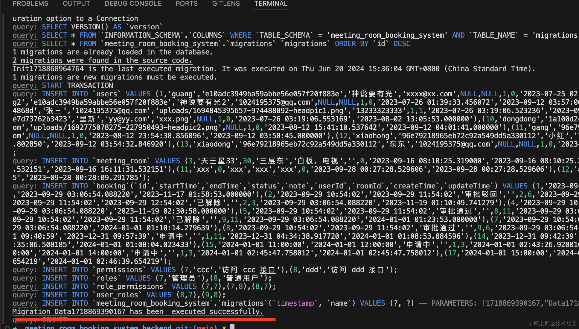Click '2 migrations were found in the source code' line
Screen dimensions: 579x329
click(102, 60)
